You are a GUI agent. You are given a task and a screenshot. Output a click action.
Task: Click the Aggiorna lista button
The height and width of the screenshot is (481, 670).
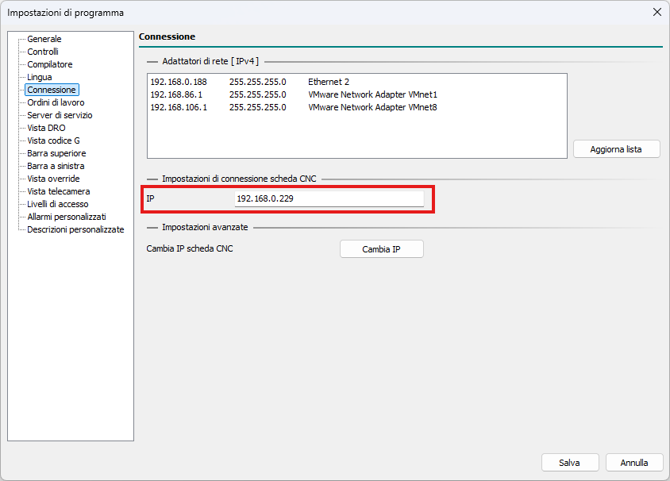point(616,149)
